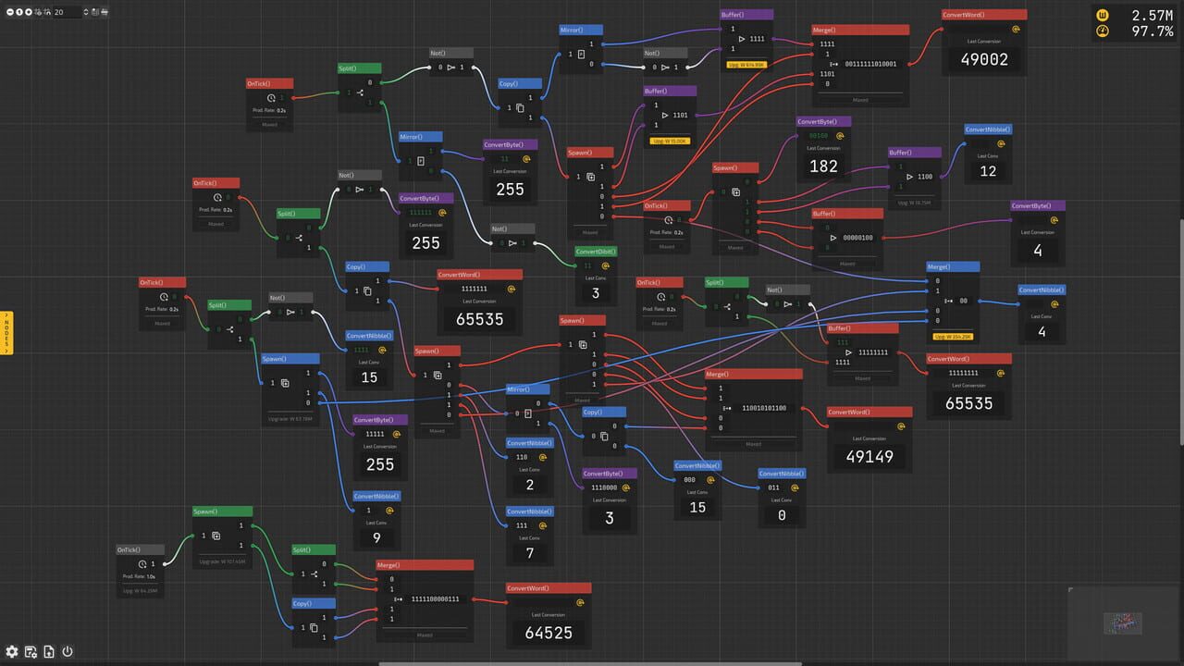
Task: Click the zoom out minus icon
Action: click(9, 12)
